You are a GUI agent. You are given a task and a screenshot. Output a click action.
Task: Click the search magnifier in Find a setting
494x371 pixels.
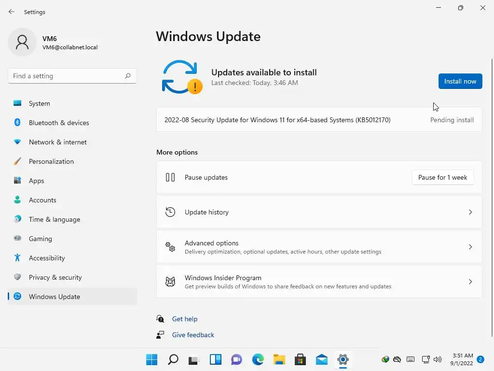[127, 76]
